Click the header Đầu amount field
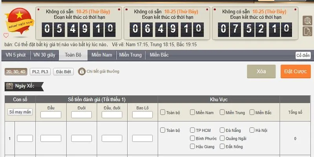 tap(51, 115)
